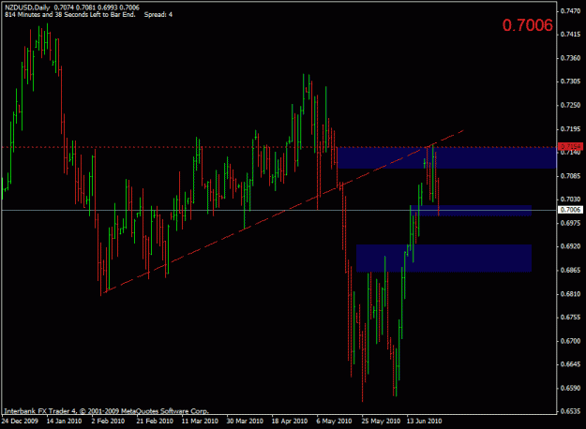Click the 0.7415 price axis label

(570, 35)
